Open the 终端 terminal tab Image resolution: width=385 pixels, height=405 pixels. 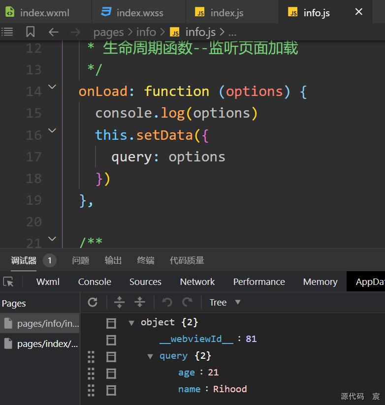click(145, 260)
